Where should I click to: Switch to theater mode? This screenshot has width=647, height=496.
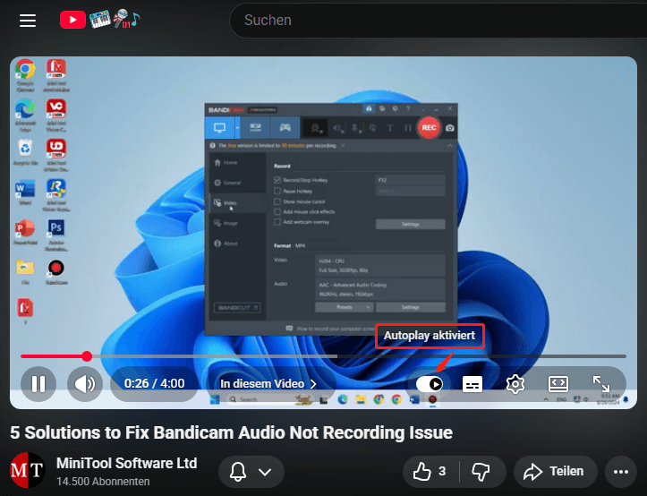pos(558,384)
